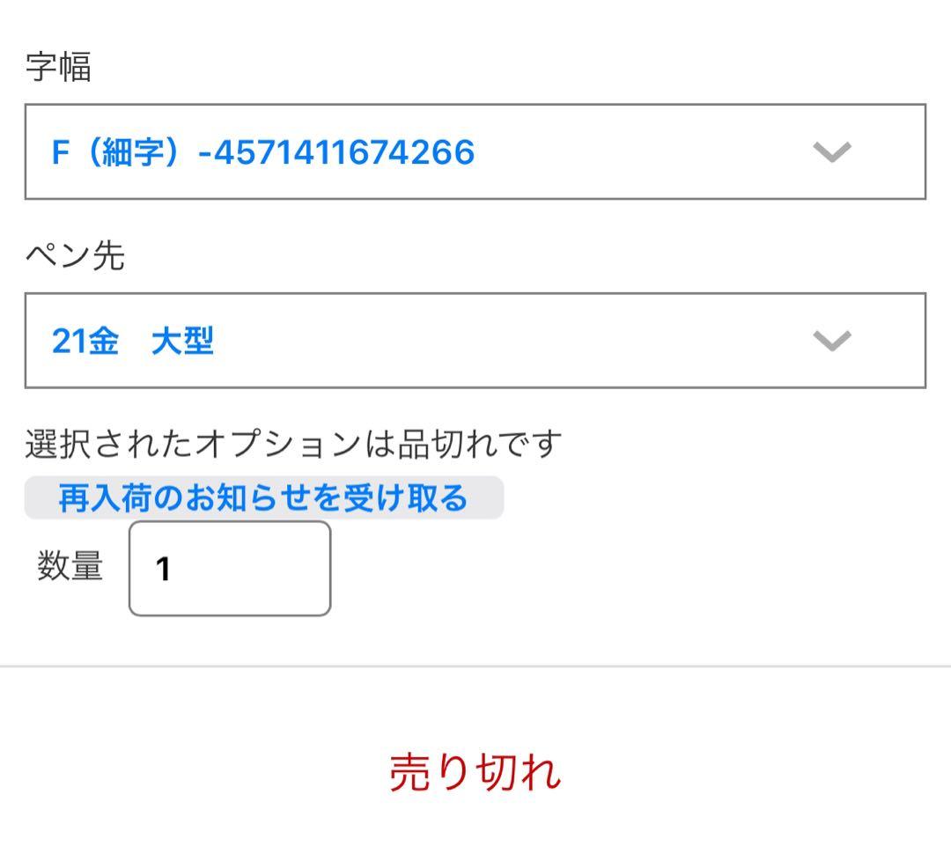Open the ペン先 dropdown showing 21金 大型
This screenshot has width=951, height=854.
475,341
